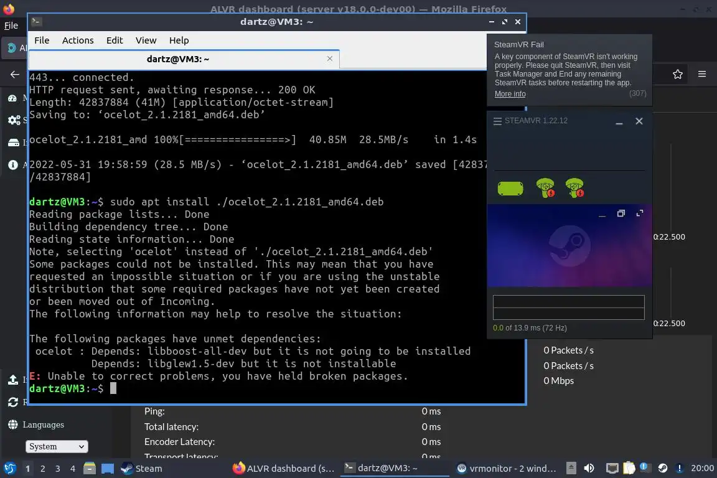Open the SteamVR hamburger menu
717x478 pixels.
point(497,121)
